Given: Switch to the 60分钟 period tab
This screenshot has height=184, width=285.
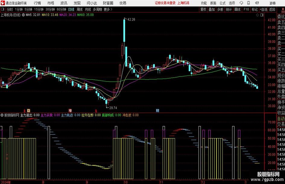Looking at the screenshot, I should (x=62, y=9).
